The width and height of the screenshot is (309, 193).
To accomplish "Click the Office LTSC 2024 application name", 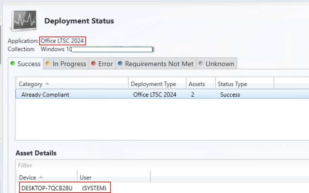I will [x=62, y=41].
